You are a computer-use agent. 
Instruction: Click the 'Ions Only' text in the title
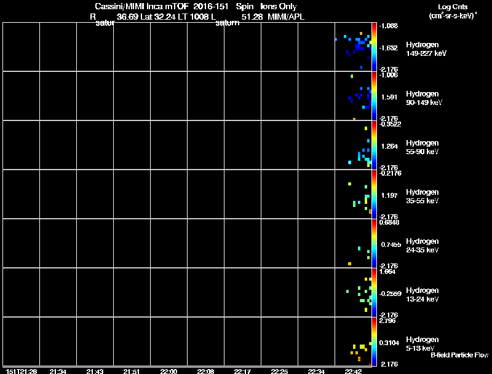[x=279, y=7]
